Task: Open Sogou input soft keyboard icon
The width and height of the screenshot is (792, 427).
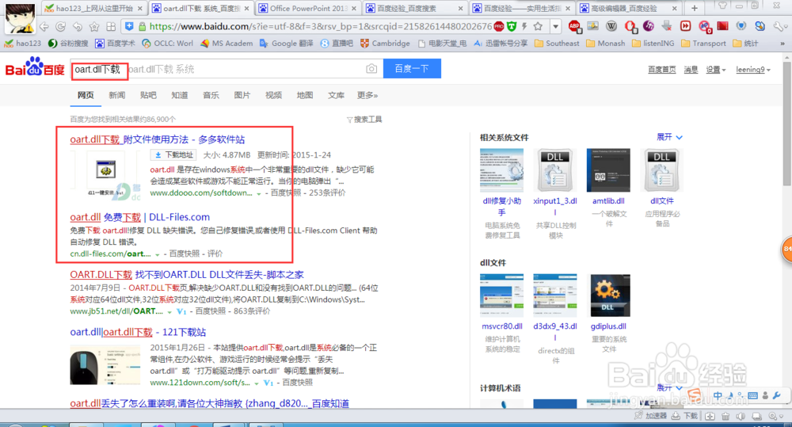Action: [752, 396]
